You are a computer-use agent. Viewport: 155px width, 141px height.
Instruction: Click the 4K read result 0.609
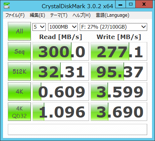[61, 92]
